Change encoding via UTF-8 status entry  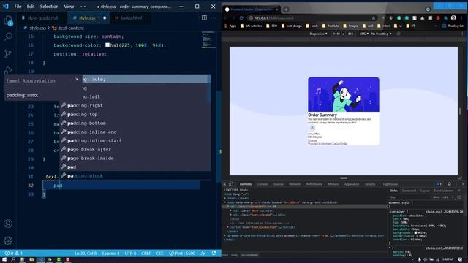coord(130,254)
